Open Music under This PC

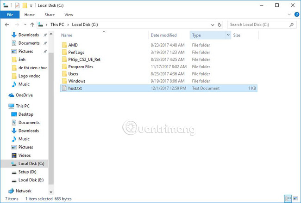(24, 139)
